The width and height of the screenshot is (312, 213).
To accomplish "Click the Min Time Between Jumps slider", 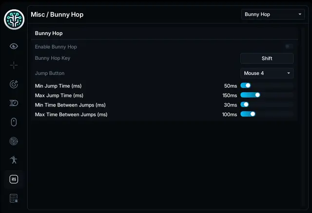I will pos(267,105).
